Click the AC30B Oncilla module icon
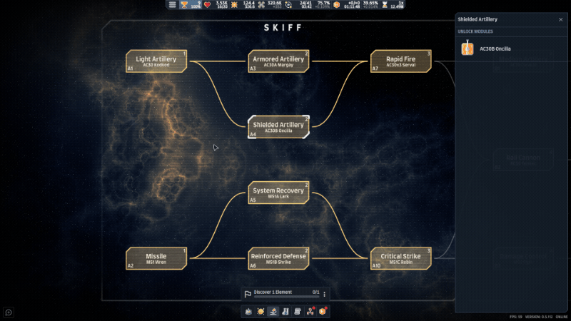The image size is (571, 321). tap(468, 49)
